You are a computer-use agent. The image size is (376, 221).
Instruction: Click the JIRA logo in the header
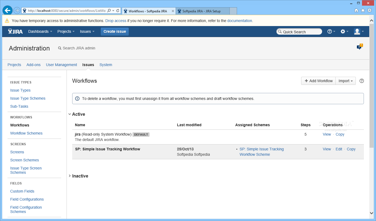pos(15,31)
